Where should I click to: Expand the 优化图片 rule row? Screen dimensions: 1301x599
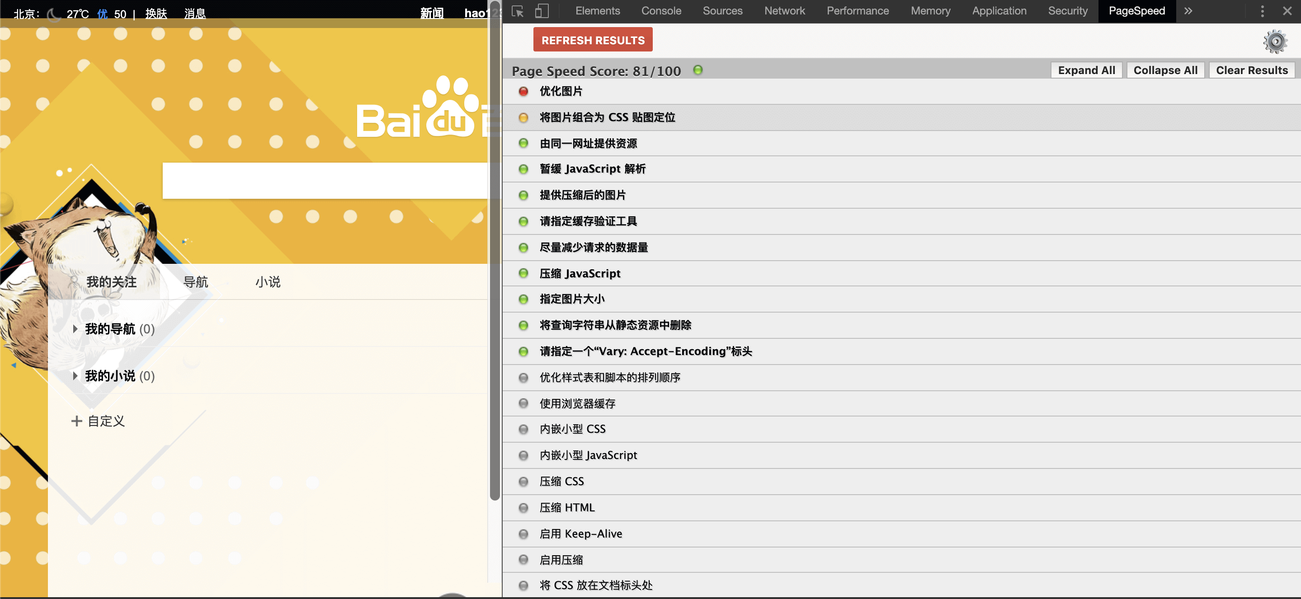coord(901,91)
